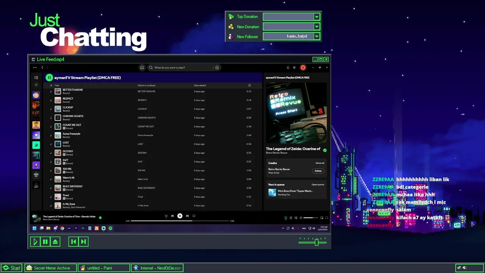Select the song 'CHROME HEARTS'
Image resolution: width=485 pixels, height=273 pixels.
click(152, 118)
